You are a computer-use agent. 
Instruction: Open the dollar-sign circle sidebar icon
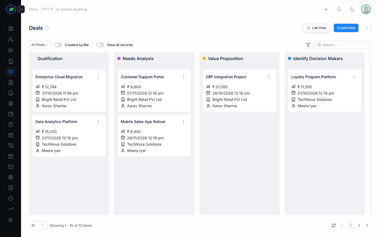click(11, 103)
